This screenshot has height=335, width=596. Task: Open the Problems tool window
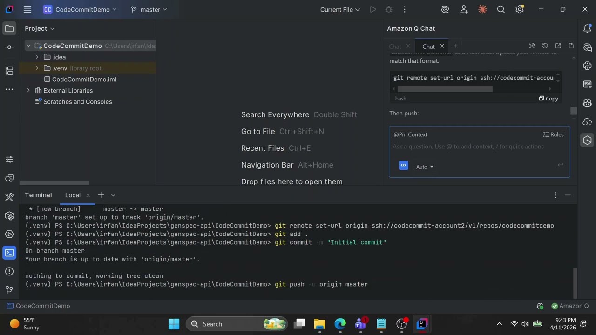pyautogui.click(x=9, y=271)
